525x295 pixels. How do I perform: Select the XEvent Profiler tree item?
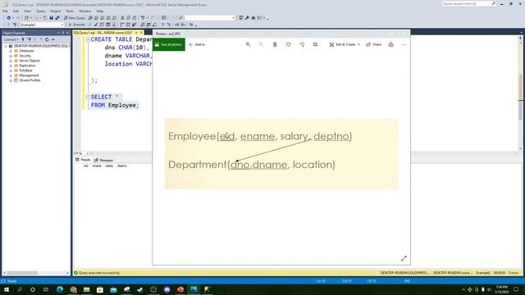point(30,80)
